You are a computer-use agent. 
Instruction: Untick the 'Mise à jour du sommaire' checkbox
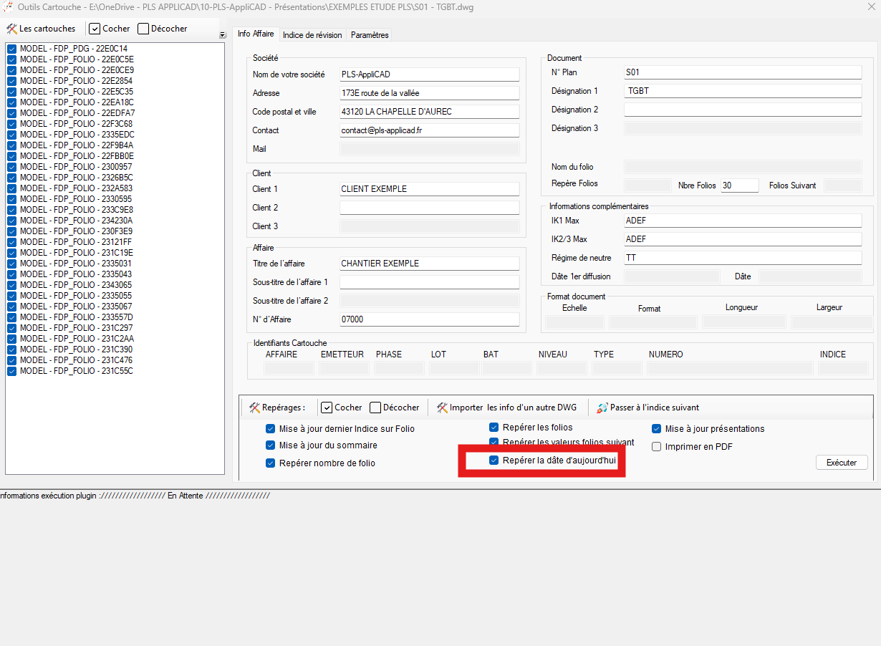(x=270, y=445)
